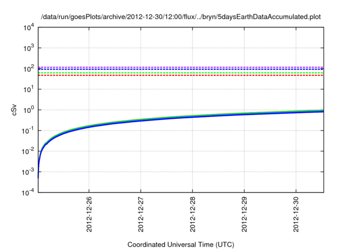Click the 10^0 y-axis tick label
The image size is (357, 250).
29,110
